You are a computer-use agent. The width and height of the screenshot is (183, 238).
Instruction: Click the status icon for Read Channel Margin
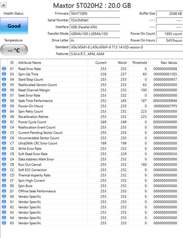[4, 90]
